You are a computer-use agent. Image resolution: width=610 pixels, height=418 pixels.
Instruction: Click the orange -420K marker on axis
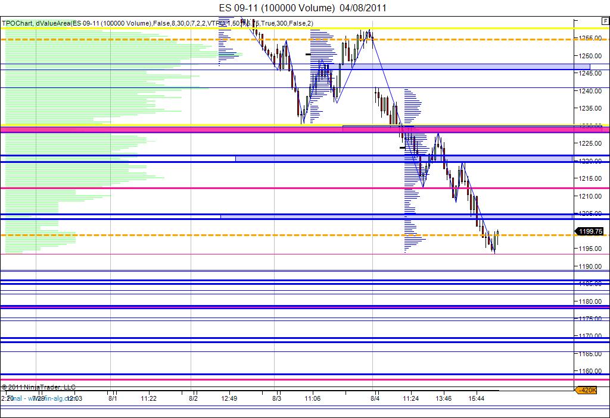pos(586,390)
